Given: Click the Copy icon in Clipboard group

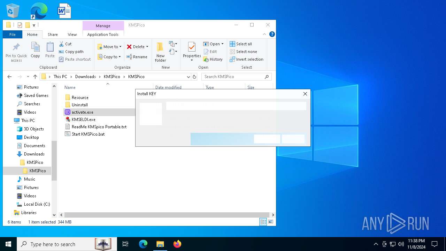Looking at the screenshot, I should pos(35,50).
